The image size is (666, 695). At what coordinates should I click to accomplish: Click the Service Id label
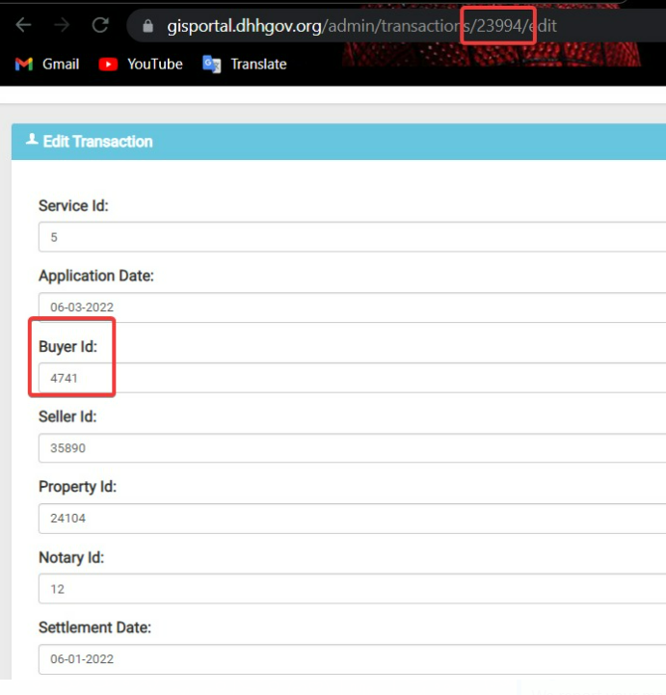(73, 205)
